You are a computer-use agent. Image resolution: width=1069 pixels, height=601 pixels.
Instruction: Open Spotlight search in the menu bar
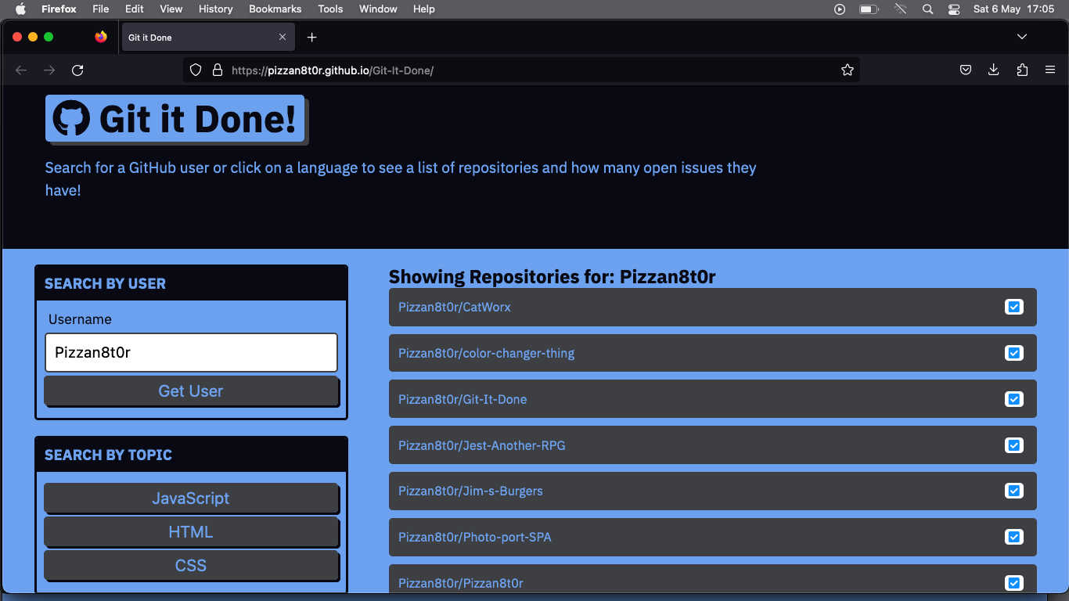tap(927, 9)
